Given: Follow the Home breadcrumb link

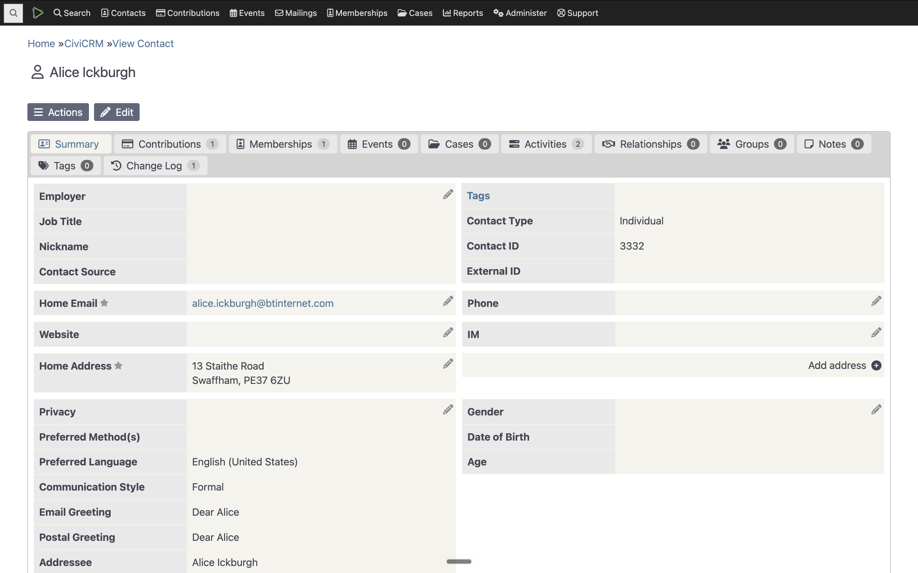Looking at the screenshot, I should click(41, 44).
